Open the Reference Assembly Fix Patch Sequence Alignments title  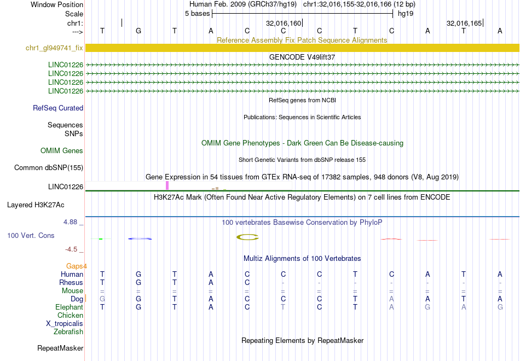(302, 40)
